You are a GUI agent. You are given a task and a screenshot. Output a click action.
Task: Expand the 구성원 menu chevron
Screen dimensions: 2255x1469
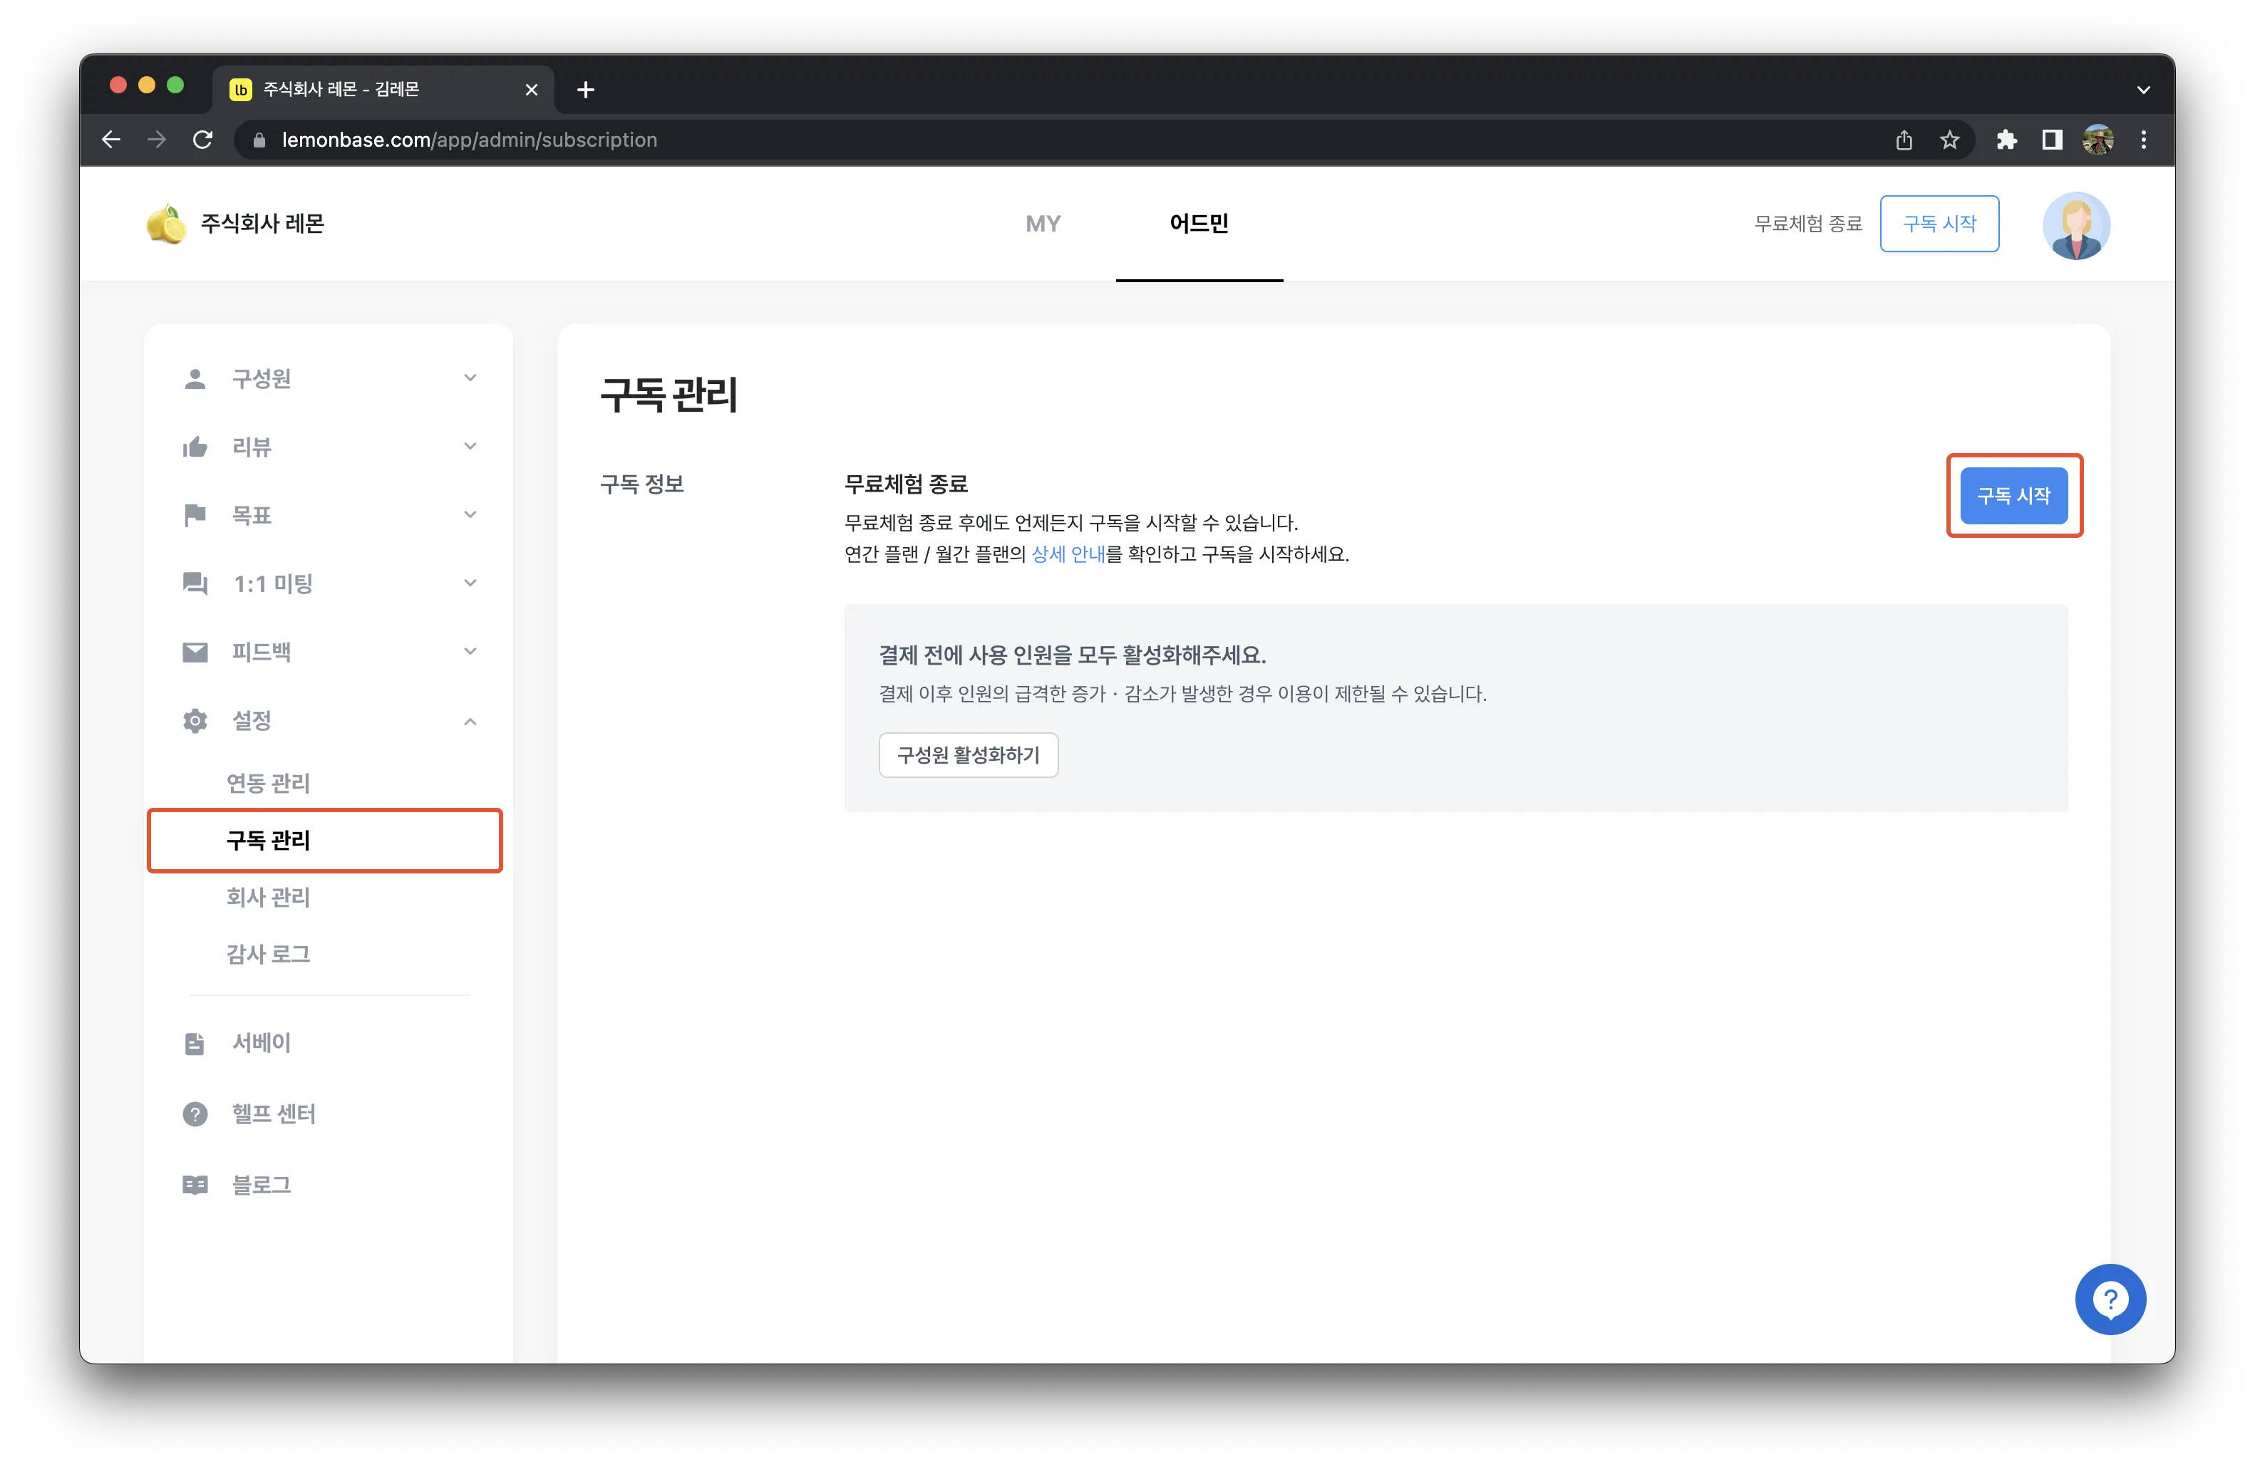click(470, 378)
